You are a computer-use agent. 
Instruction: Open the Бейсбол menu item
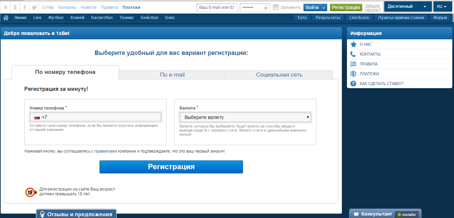pos(150,18)
